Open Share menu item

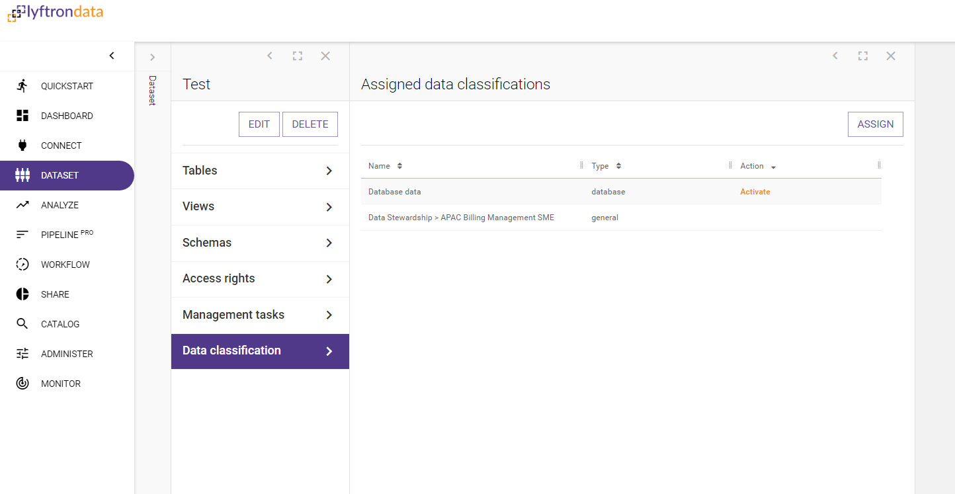67,294
